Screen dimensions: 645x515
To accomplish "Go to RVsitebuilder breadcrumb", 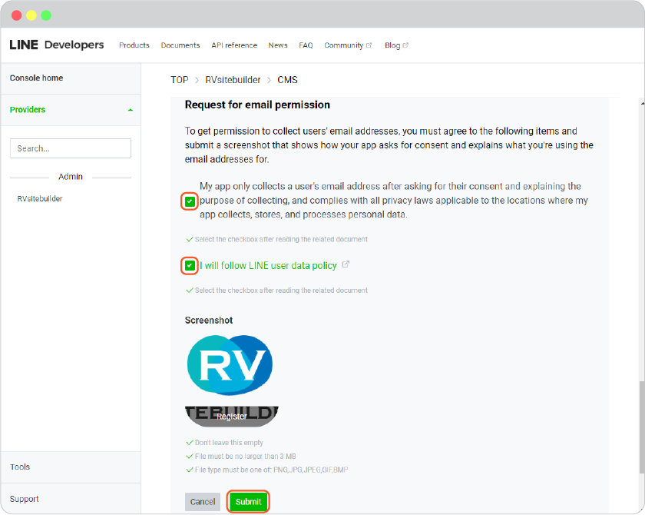I will pyautogui.click(x=233, y=80).
